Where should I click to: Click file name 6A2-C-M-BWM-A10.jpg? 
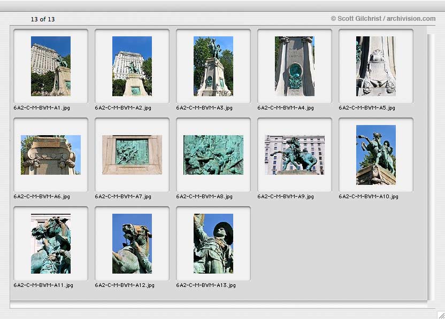point(369,197)
